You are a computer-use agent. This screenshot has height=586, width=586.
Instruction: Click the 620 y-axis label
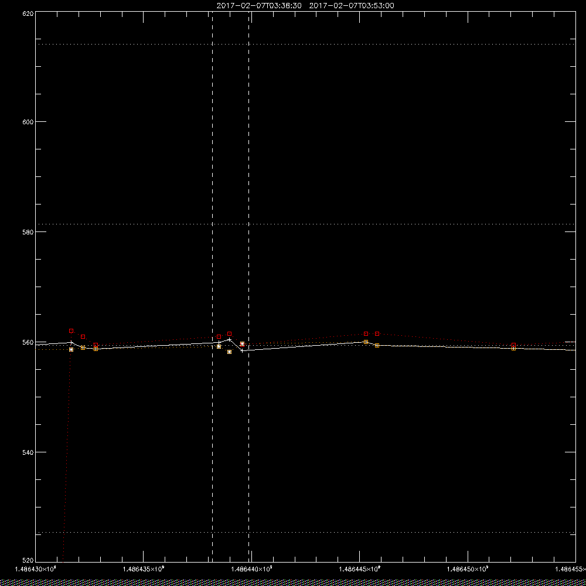(28, 13)
